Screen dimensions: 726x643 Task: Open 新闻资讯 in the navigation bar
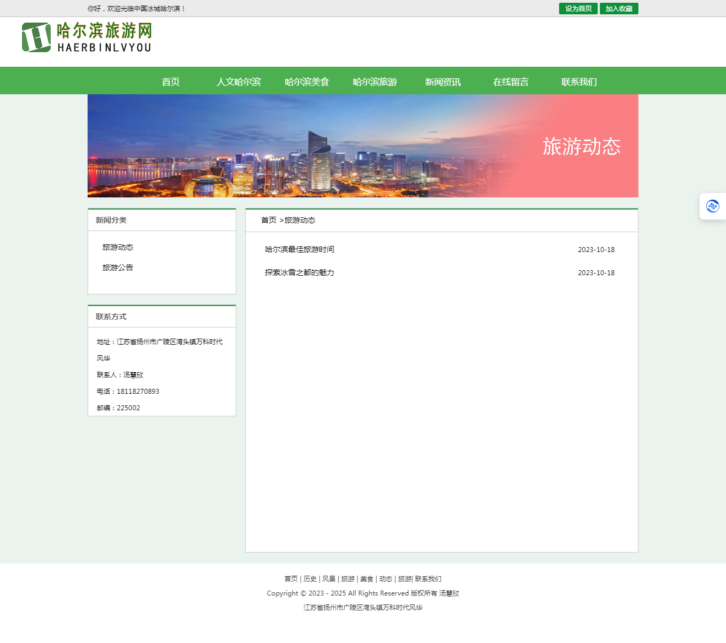(x=443, y=82)
